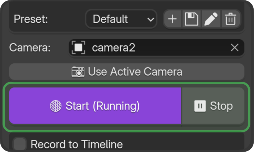Click the camera object icon beside camera2
The image size is (254, 152).
(79, 48)
